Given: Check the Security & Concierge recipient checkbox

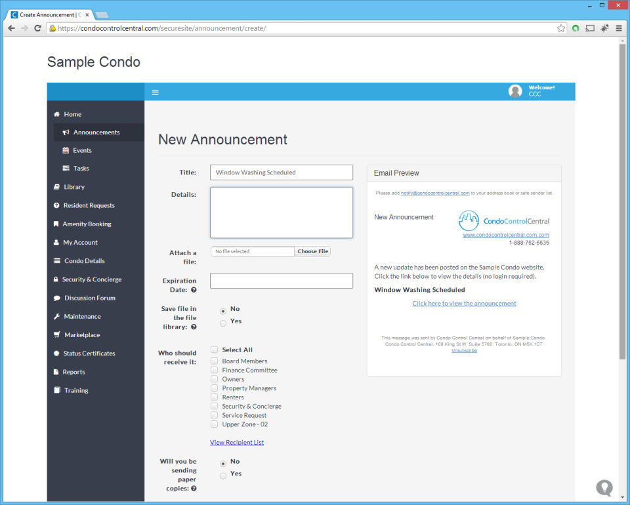Looking at the screenshot, I should tap(214, 406).
